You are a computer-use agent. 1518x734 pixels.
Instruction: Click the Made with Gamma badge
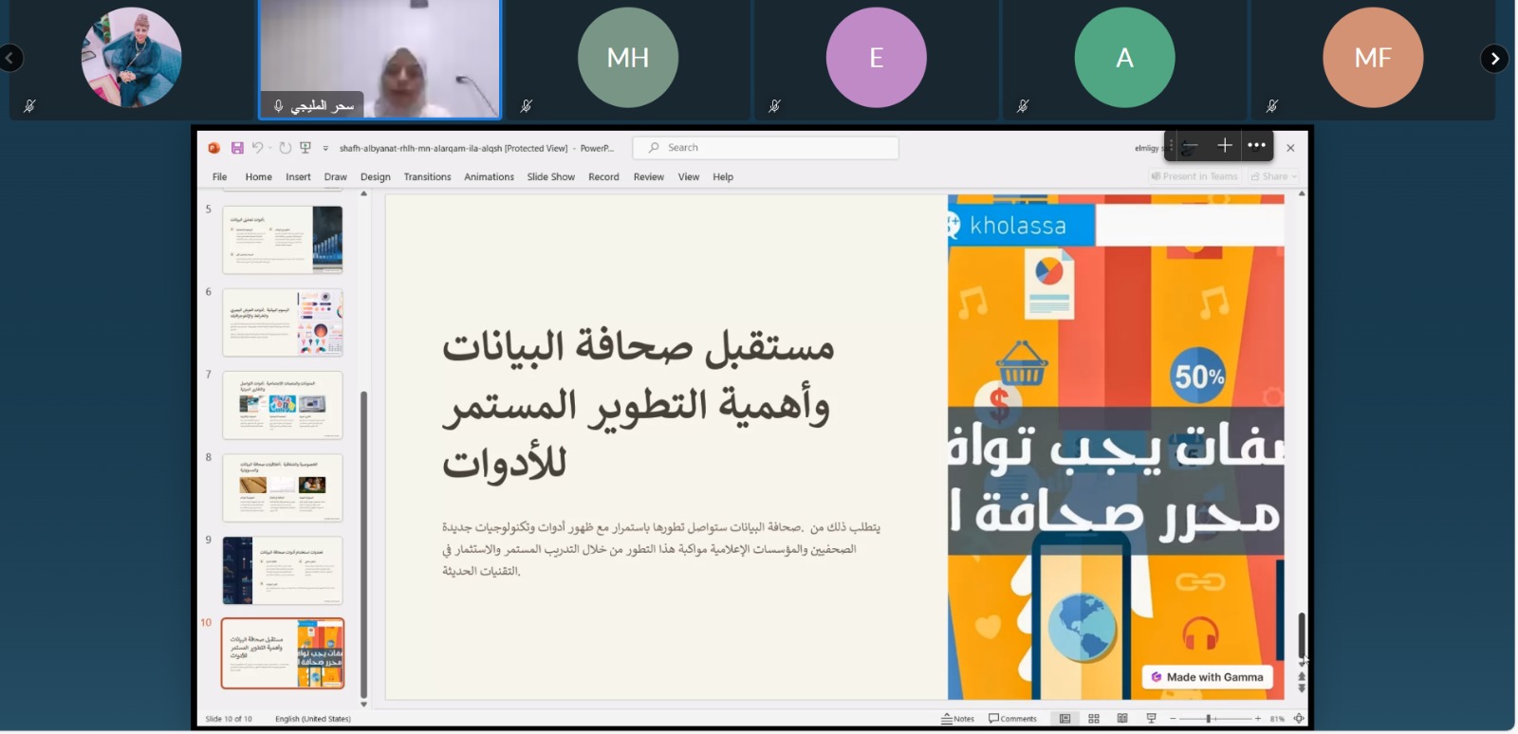pos(1207,677)
